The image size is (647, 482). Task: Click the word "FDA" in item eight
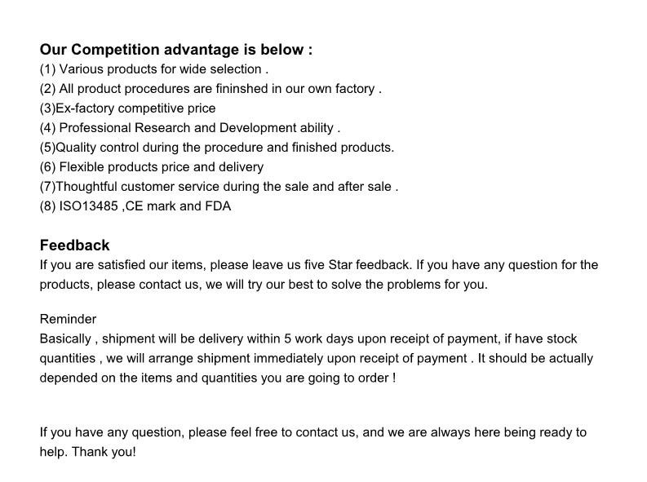click(217, 206)
